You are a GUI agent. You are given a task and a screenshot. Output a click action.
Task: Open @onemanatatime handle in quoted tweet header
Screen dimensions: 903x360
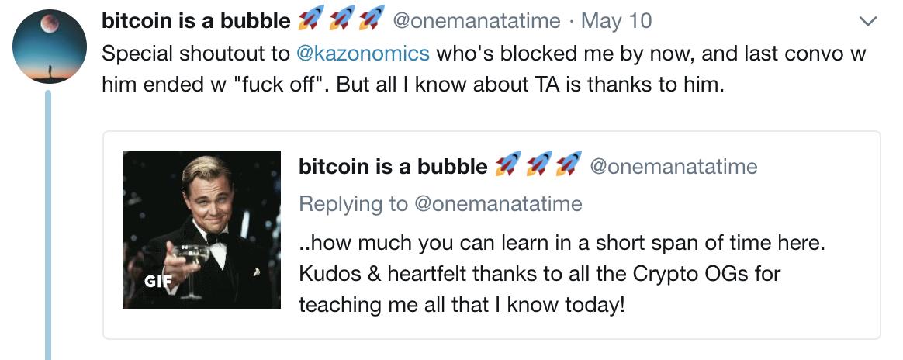point(674,167)
